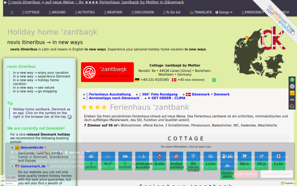Click the 'We are currently not bookable!' heading
The width and height of the screenshot is (297, 186).
click(x=36, y=128)
